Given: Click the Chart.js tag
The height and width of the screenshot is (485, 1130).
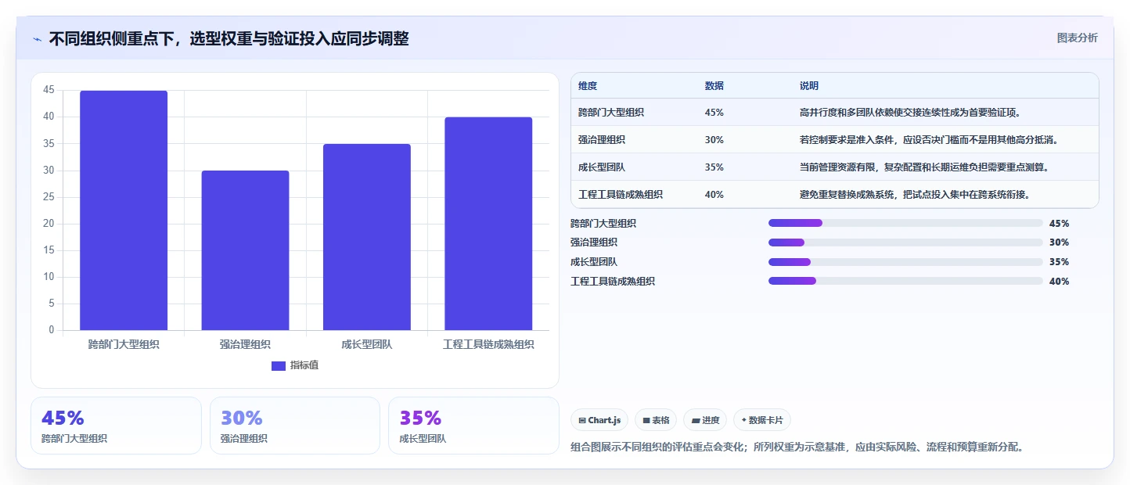Looking at the screenshot, I should [599, 420].
